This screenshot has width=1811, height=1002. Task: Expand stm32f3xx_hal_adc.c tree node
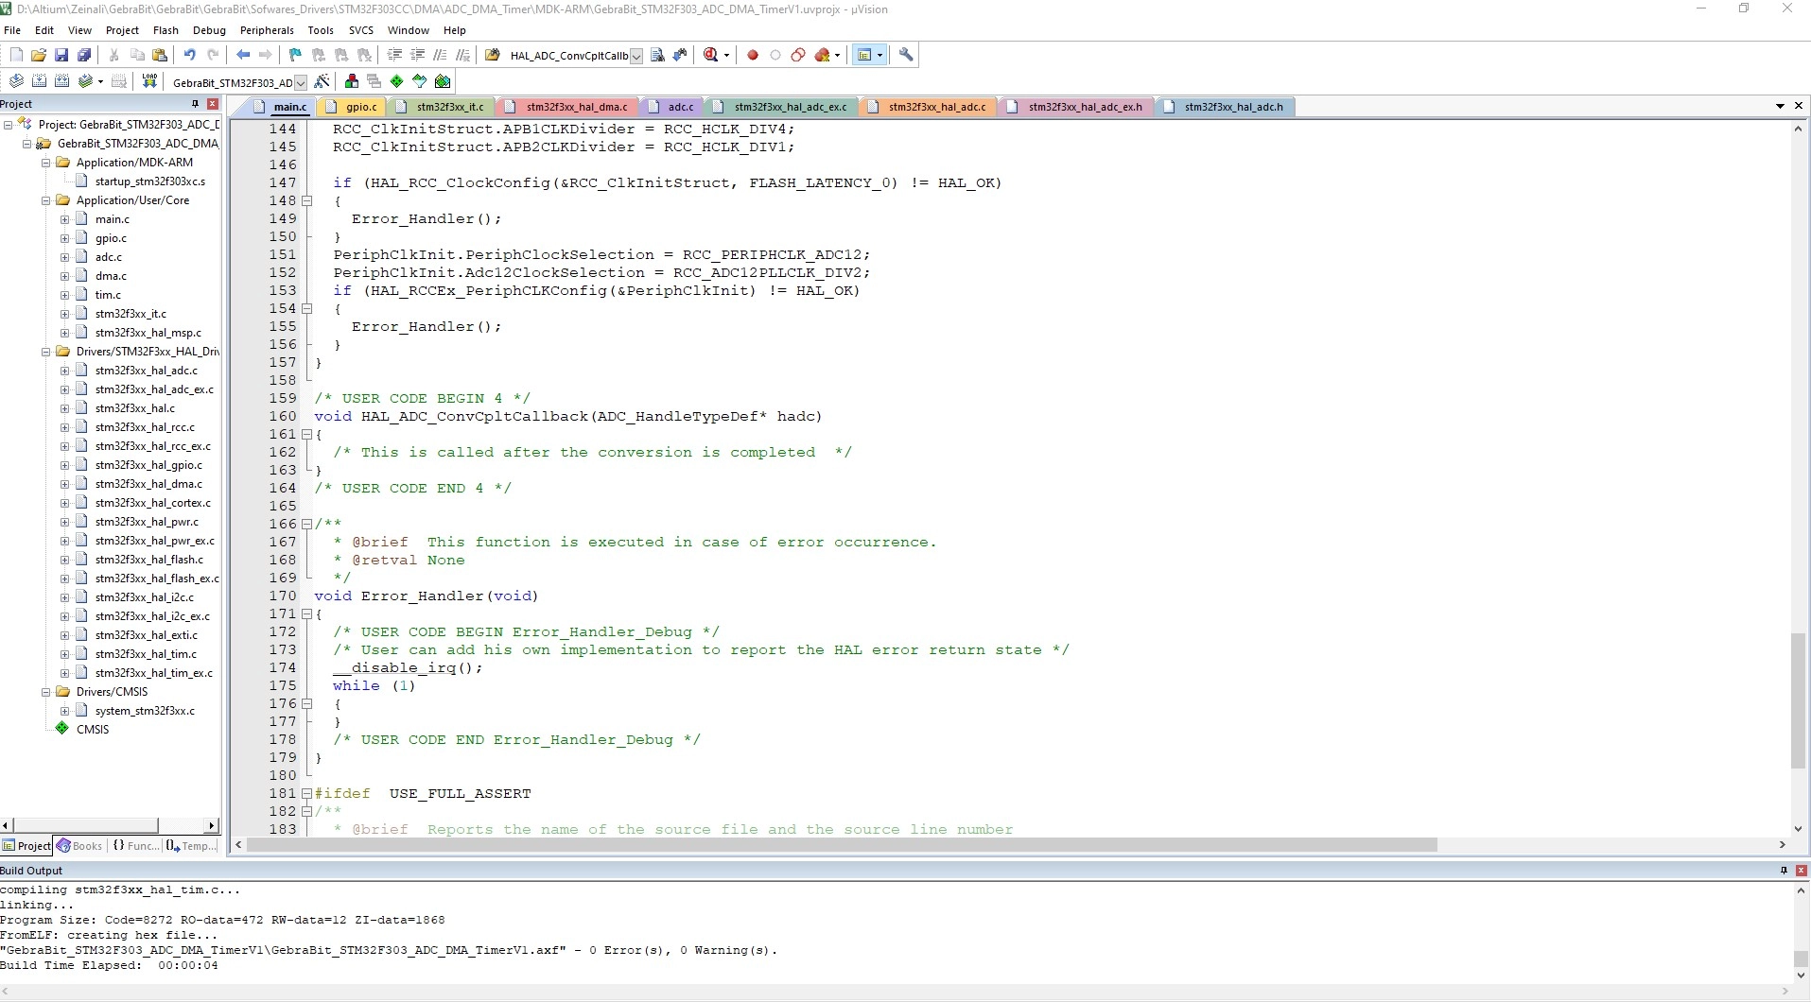click(x=64, y=371)
